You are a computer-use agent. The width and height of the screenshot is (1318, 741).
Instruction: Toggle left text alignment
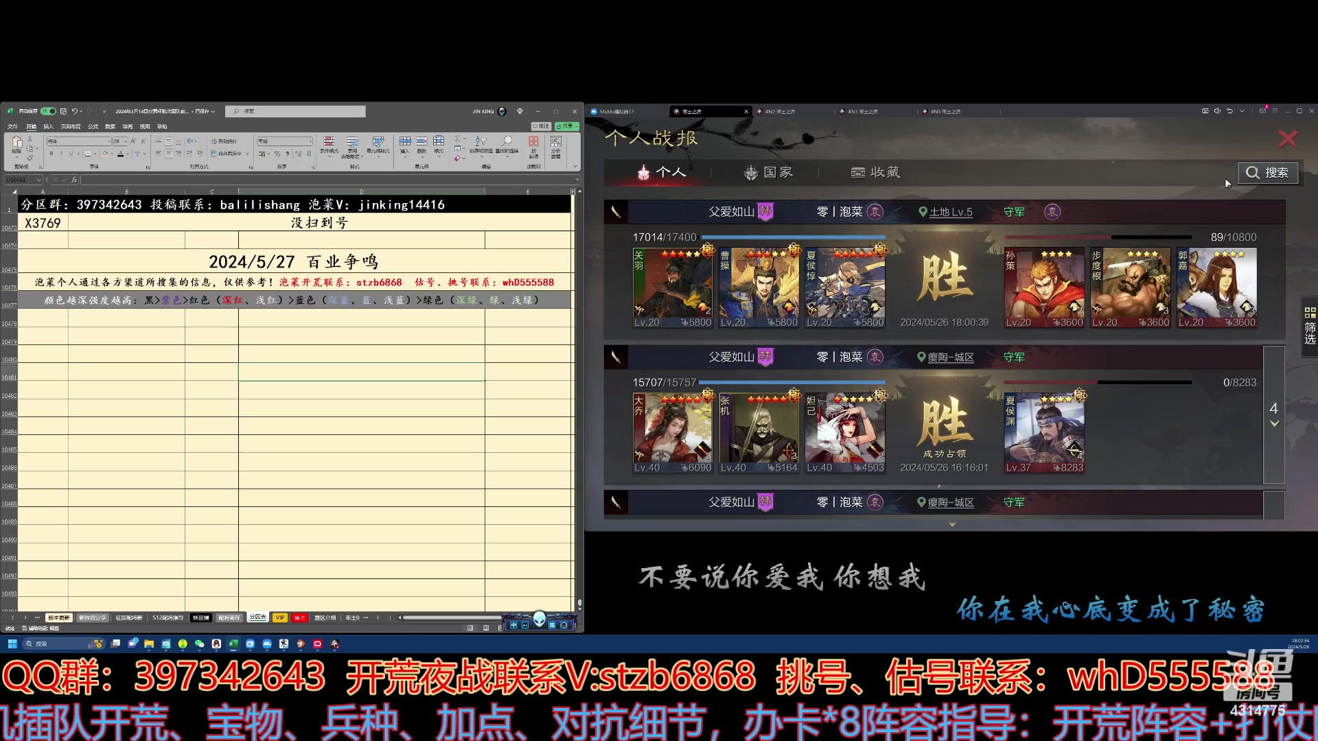[159, 154]
